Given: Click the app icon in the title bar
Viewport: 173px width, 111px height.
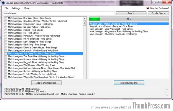Looking at the screenshot, I should tap(3, 3).
